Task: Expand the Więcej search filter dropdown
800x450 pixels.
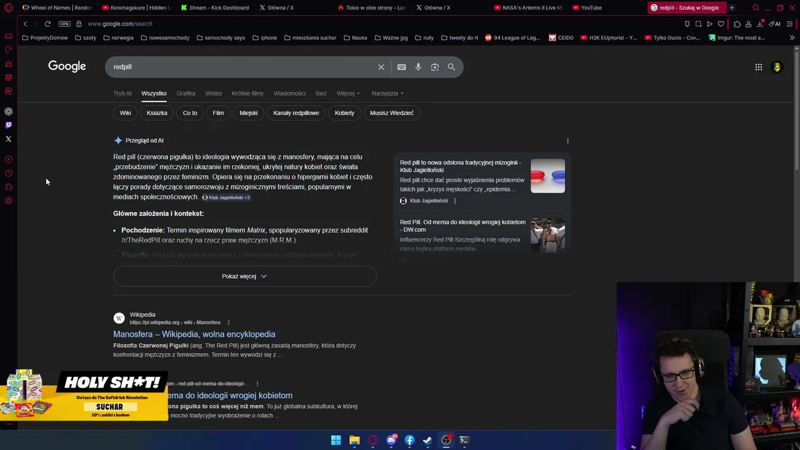Action: coord(348,93)
